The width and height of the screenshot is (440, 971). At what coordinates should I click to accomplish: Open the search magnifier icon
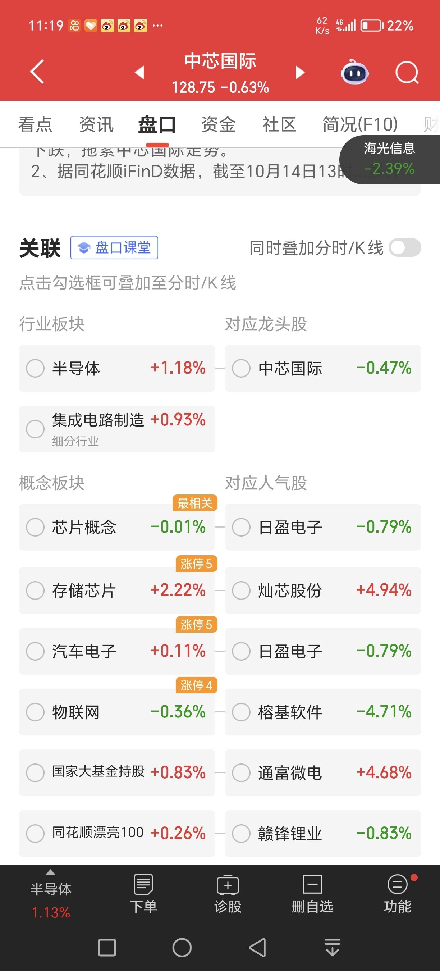[x=407, y=72]
